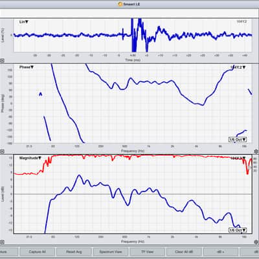This screenshot has width=259, height=259.
Task: Click the corner icon below the magnitude plot
Action: coord(2,242)
